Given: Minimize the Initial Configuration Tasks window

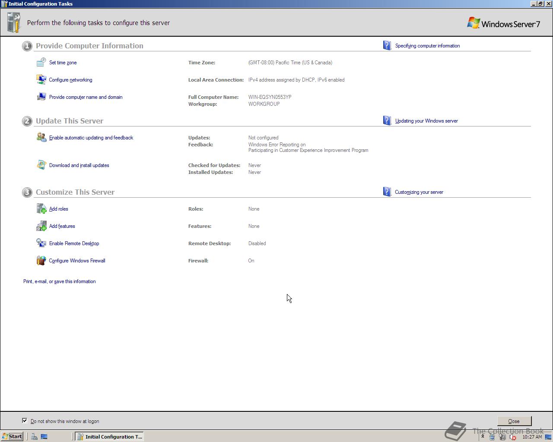Looking at the screenshot, I should click(534, 3).
